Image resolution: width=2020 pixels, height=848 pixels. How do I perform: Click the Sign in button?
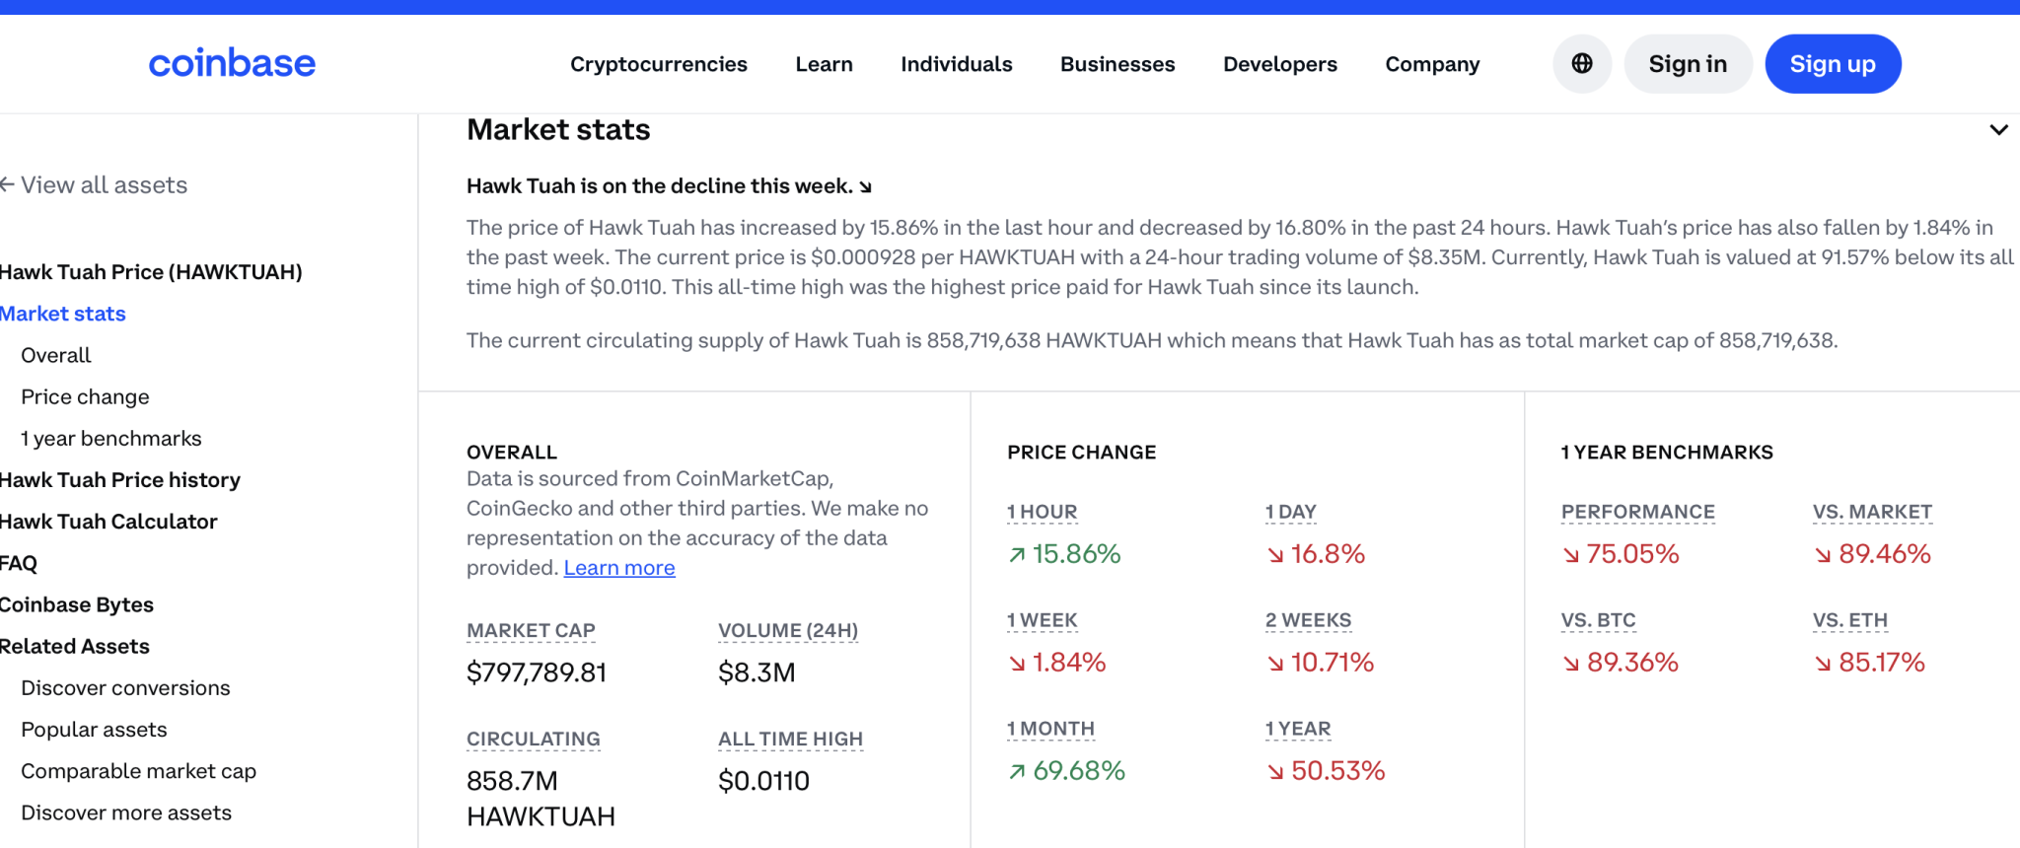(1688, 64)
